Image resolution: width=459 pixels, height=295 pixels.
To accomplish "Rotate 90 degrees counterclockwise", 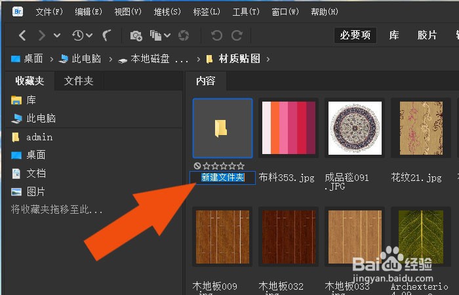I will point(216,35).
